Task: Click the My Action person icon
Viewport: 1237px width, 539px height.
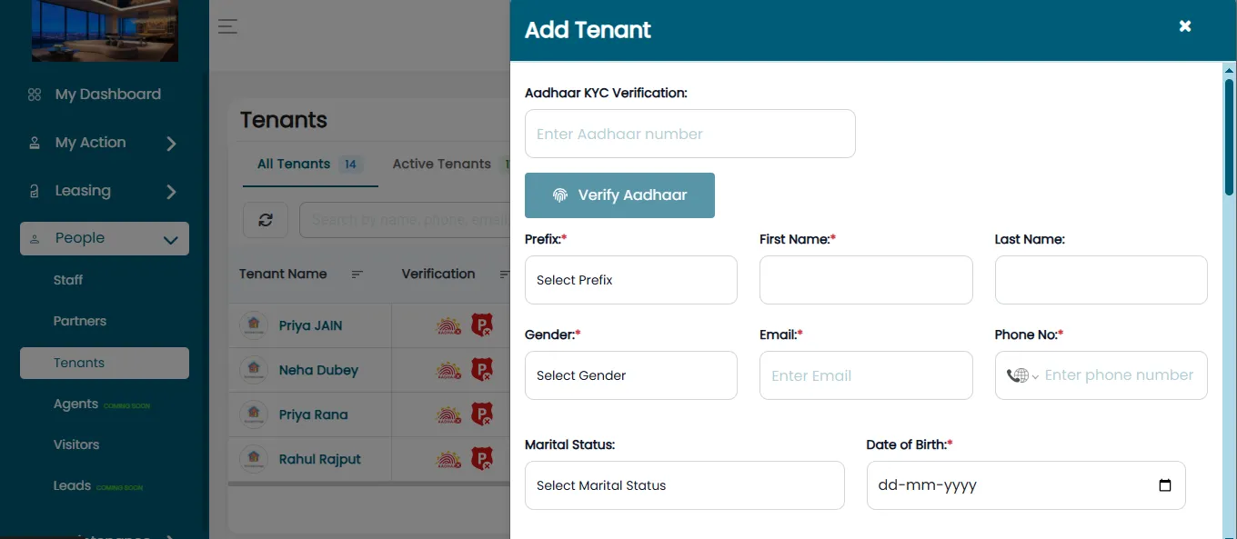Action: coord(35,143)
